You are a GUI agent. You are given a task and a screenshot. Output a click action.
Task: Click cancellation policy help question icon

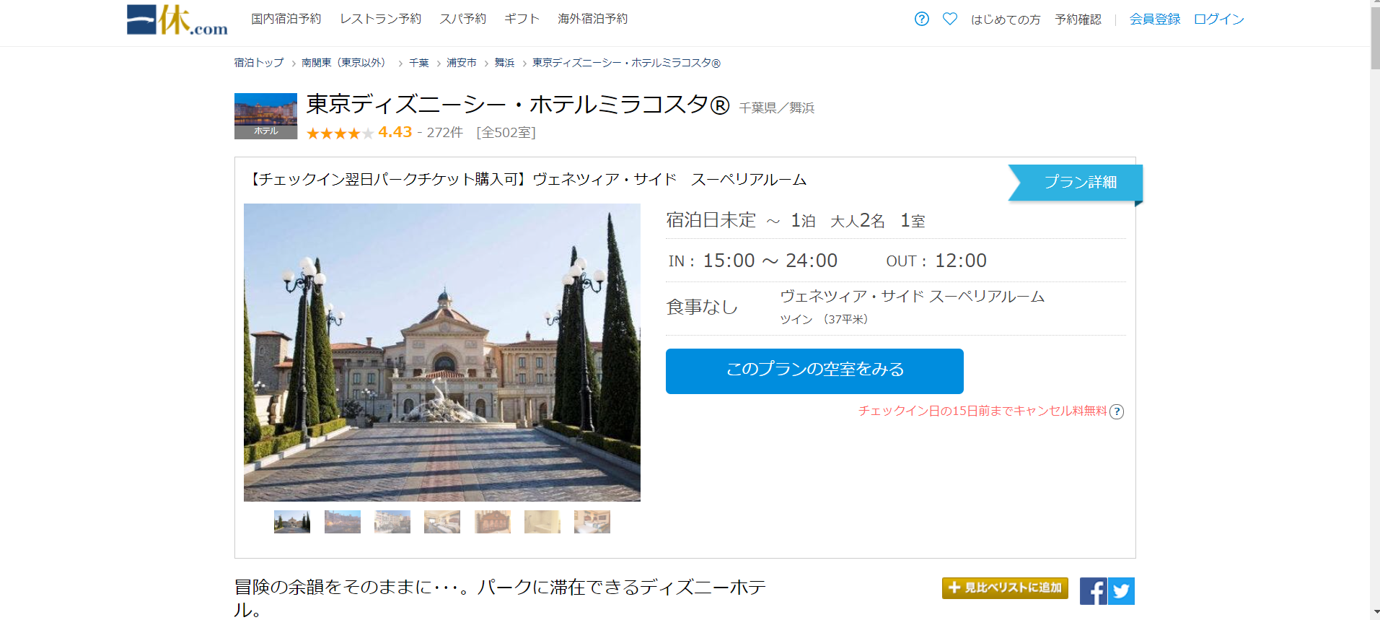[x=1117, y=411]
